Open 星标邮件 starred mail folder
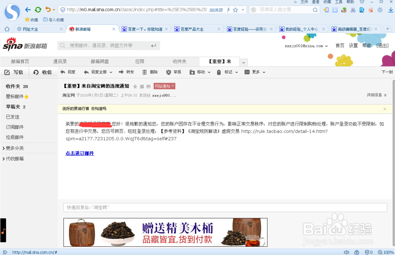395x255 pixels. (17, 97)
